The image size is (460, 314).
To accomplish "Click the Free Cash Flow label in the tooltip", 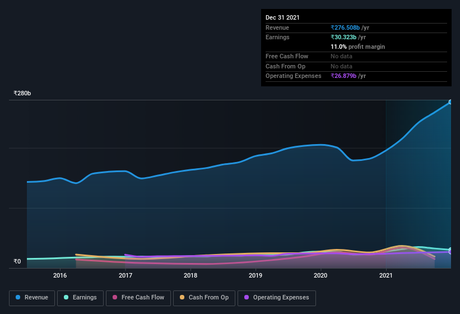I will [x=287, y=56].
